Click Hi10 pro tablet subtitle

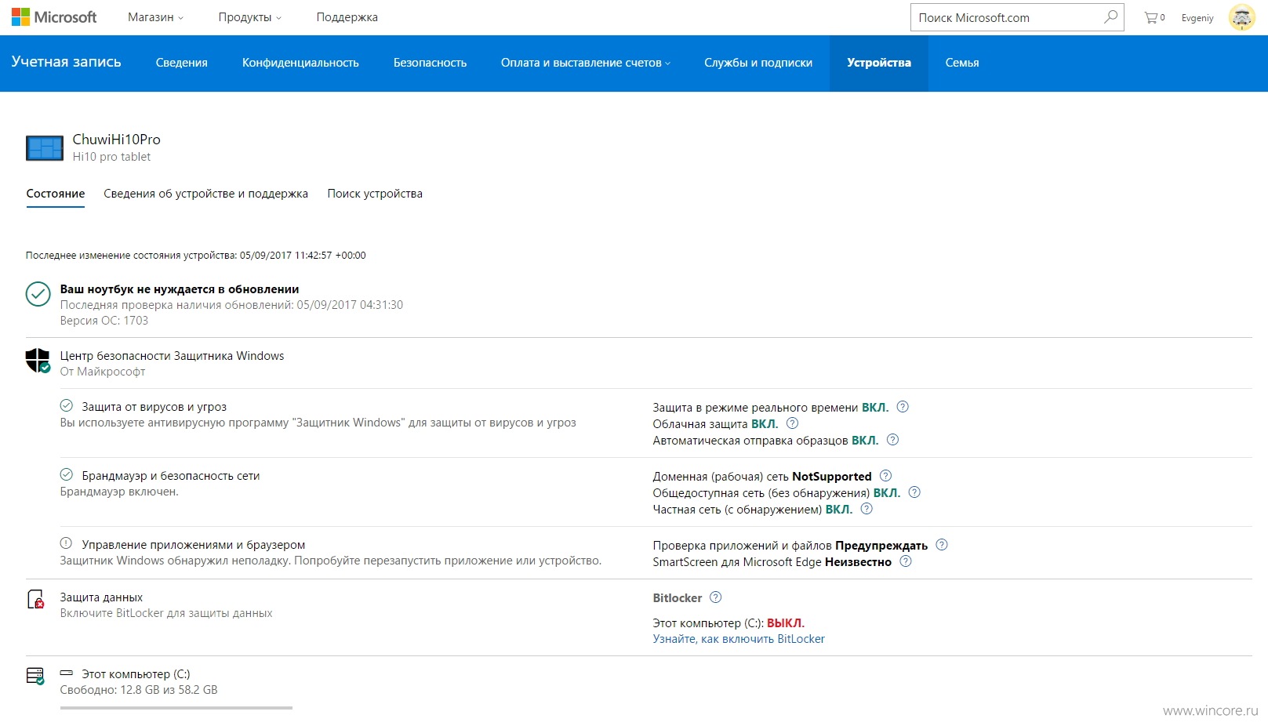[111, 157]
